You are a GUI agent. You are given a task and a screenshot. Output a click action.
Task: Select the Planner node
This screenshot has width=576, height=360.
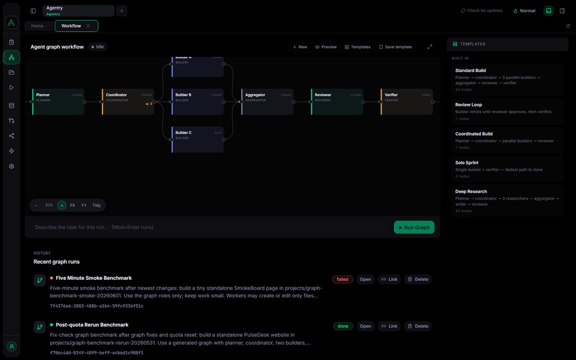[58, 102]
